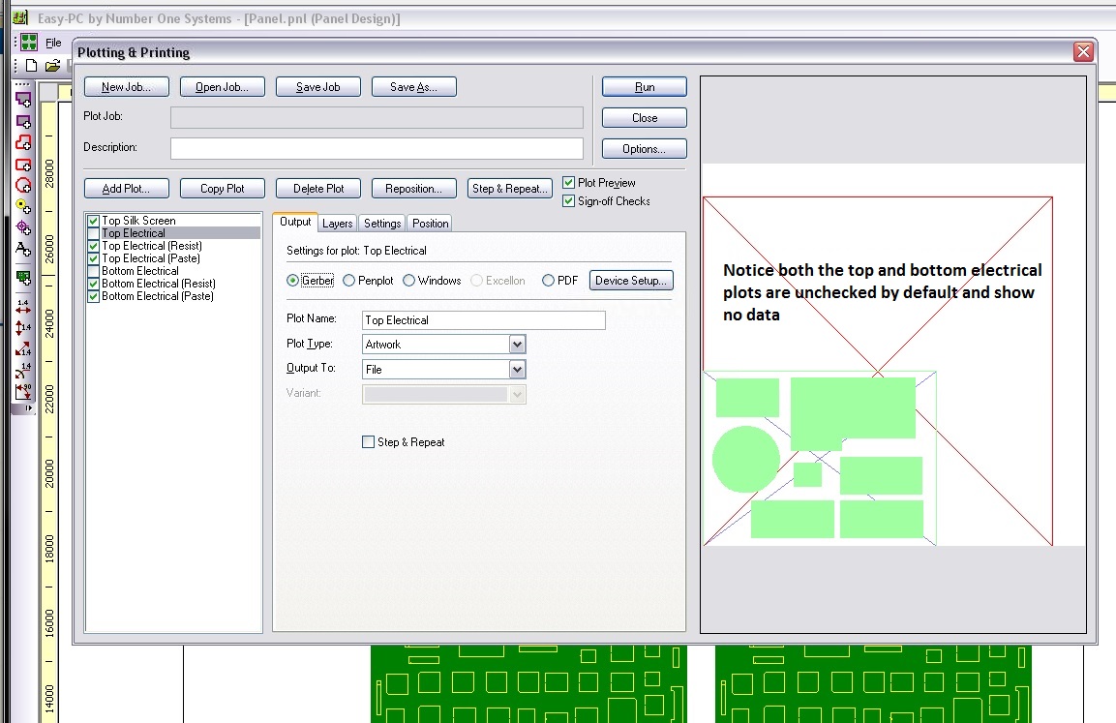Click the Add PCB to panel icon
This screenshot has height=723, width=1116.
click(x=23, y=278)
